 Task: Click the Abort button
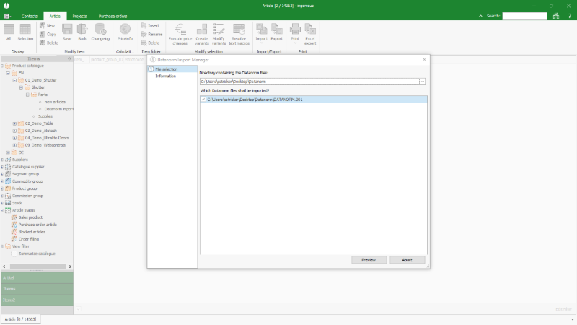click(x=407, y=260)
